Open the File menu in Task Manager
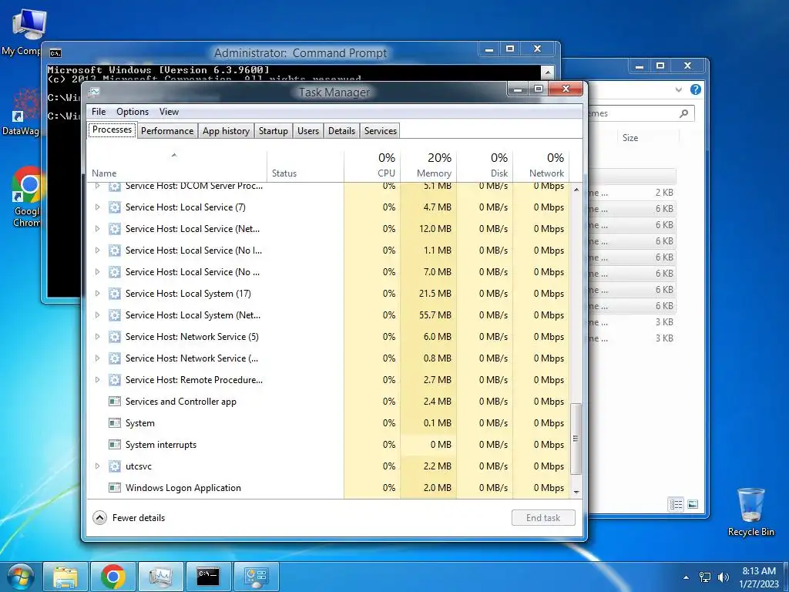Screen dimensions: 789x592 pyautogui.click(x=99, y=112)
